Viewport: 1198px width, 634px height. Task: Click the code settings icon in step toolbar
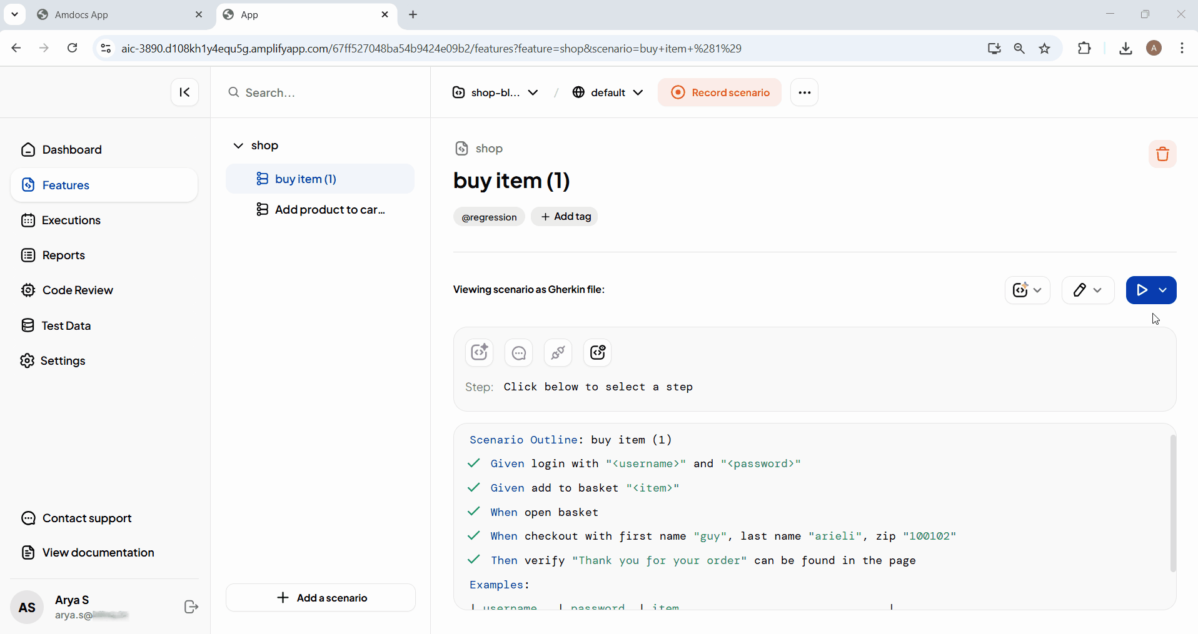pos(597,353)
